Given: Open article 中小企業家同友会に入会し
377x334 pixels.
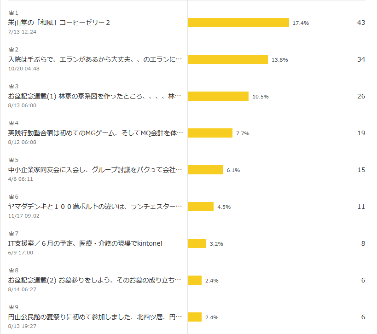Looking at the screenshot, I should pyautogui.click(x=95, y=170).
